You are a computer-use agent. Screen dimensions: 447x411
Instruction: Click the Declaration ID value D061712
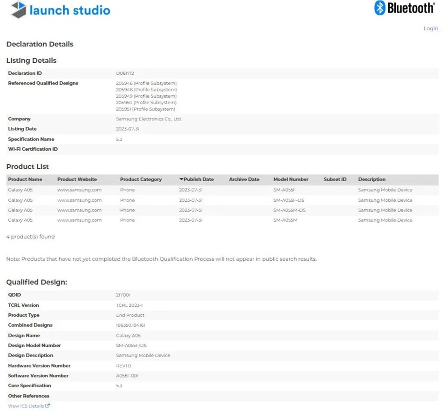tap(125, 73)
